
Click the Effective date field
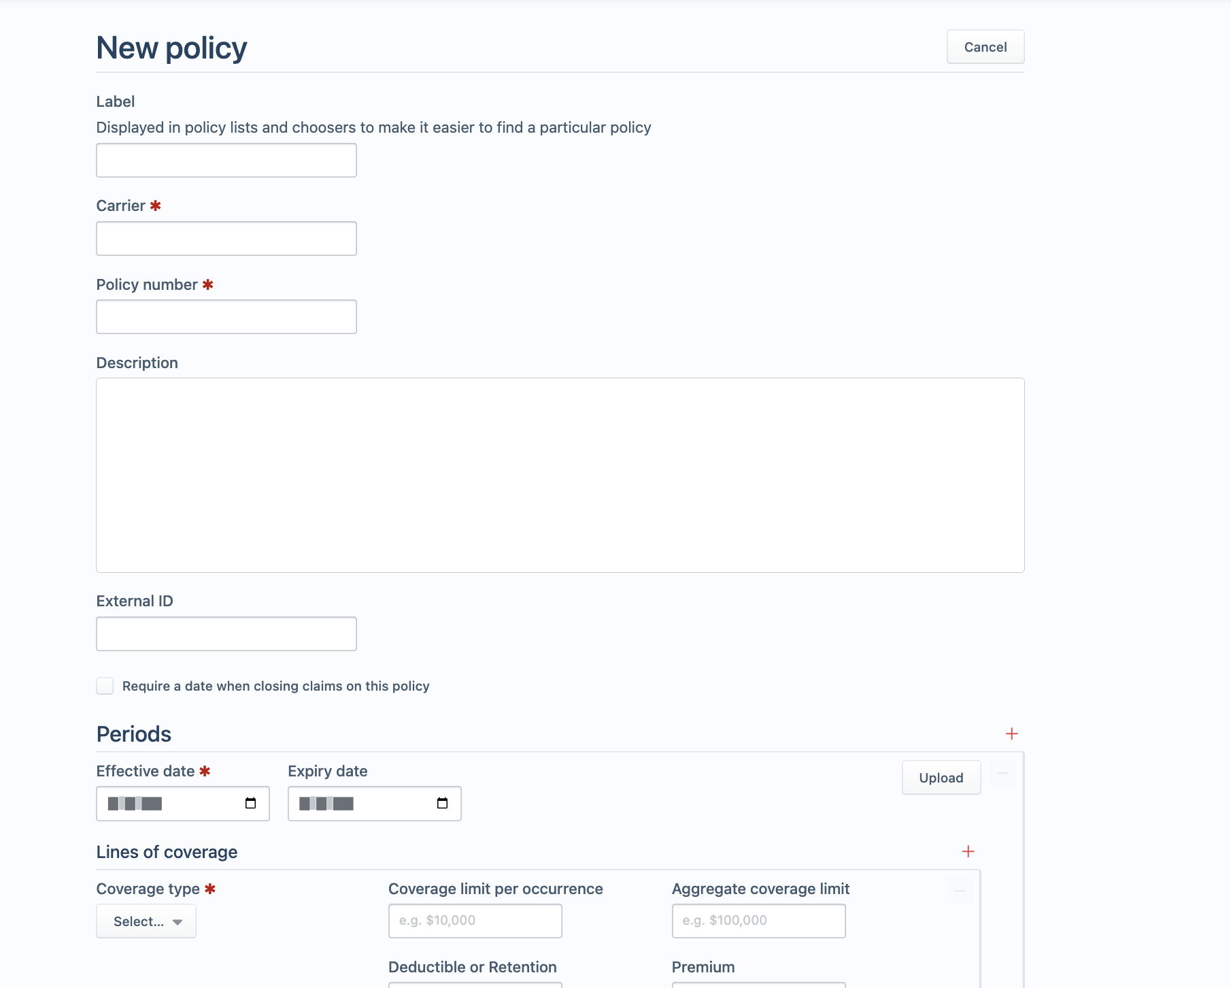click(183, 804)
